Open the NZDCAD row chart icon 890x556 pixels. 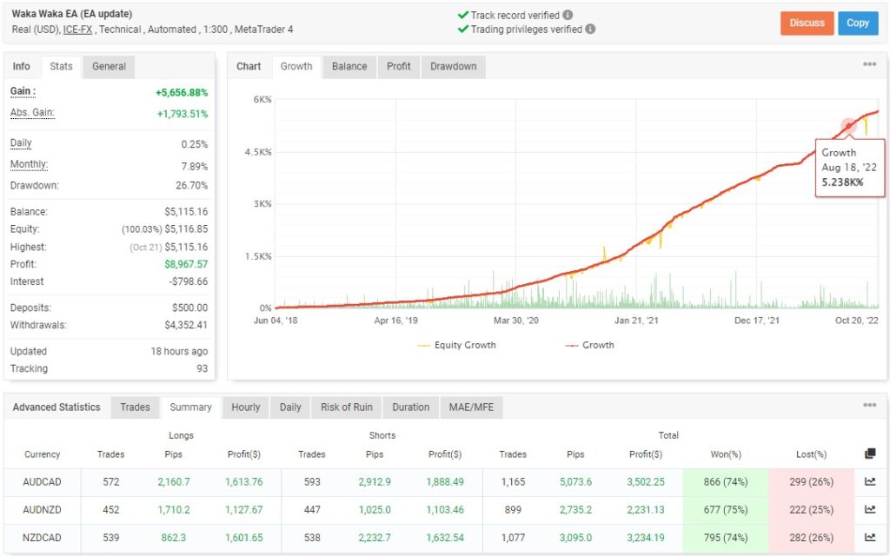pos(870,537)
